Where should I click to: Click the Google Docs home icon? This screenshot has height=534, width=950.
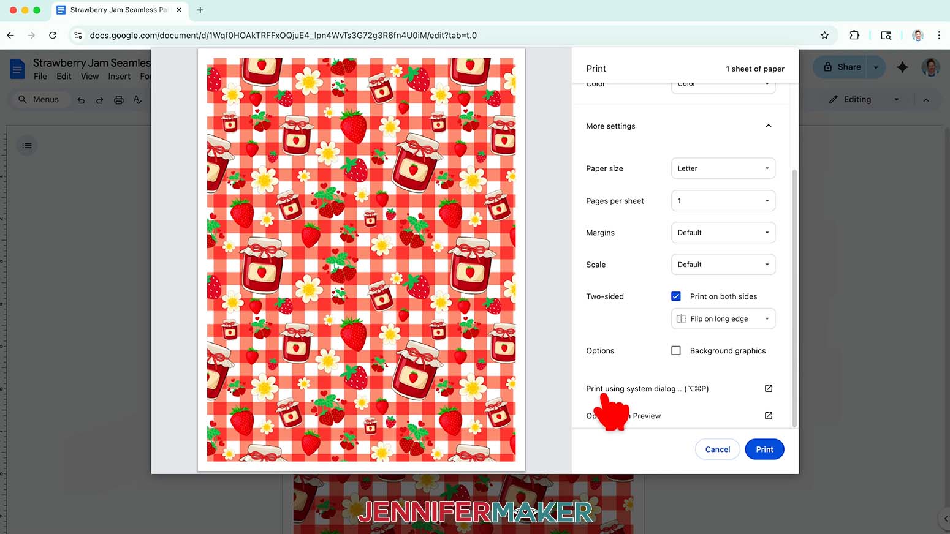pos(17,69)
